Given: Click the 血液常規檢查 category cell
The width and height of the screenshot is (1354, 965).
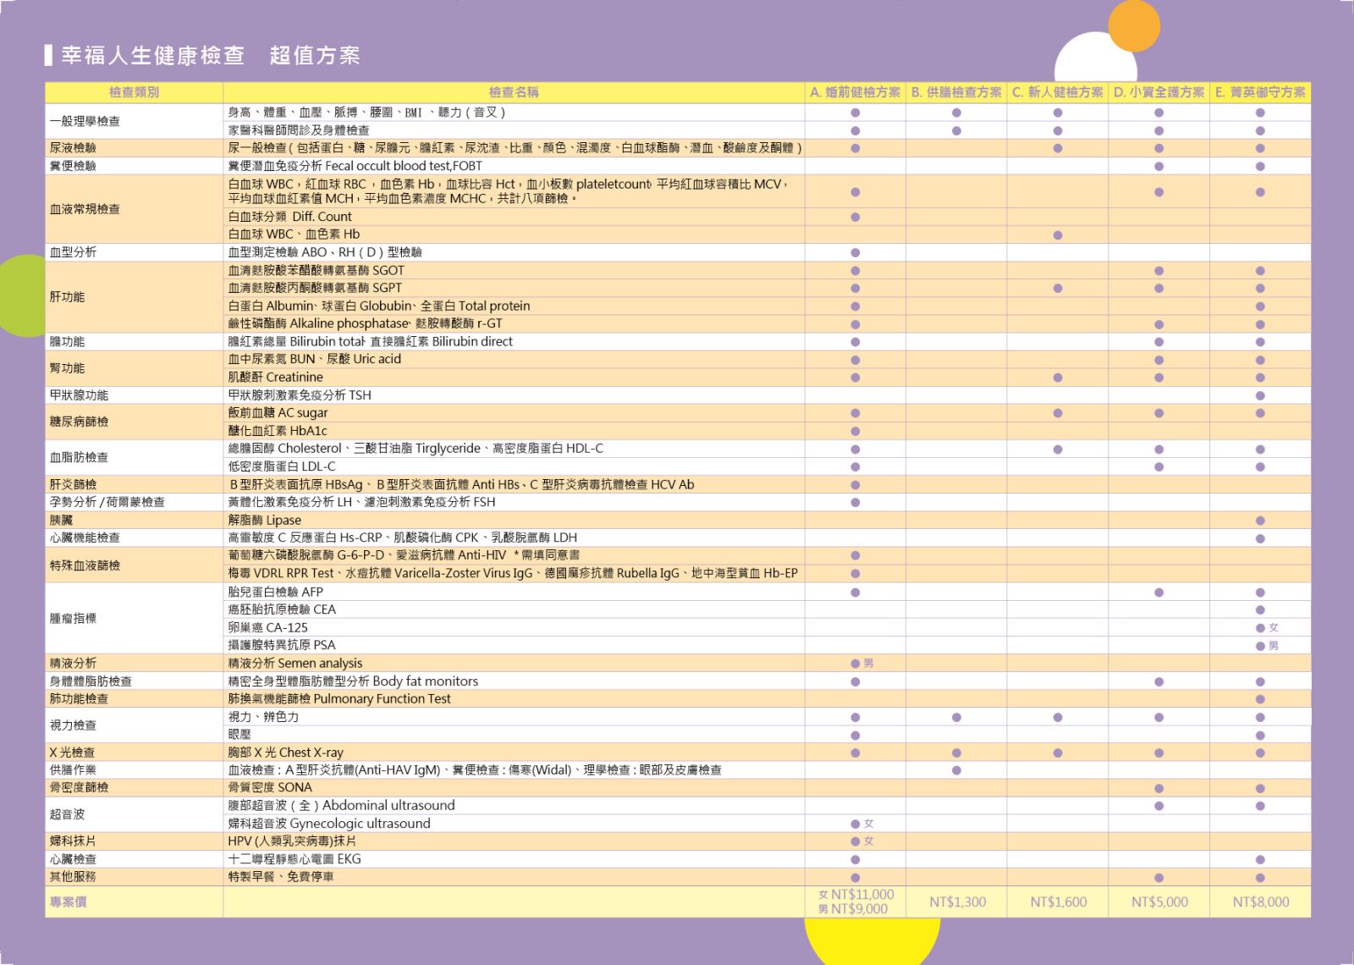Looking at the screenshot, I should point(134,209).
